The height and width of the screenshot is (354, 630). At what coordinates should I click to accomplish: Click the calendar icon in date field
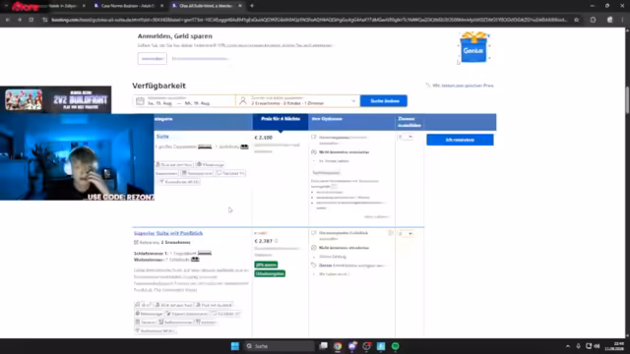(140, 100)
